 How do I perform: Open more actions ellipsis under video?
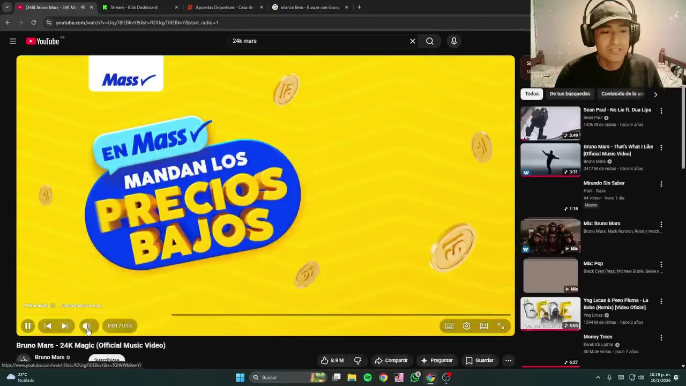tap(508, 360)
